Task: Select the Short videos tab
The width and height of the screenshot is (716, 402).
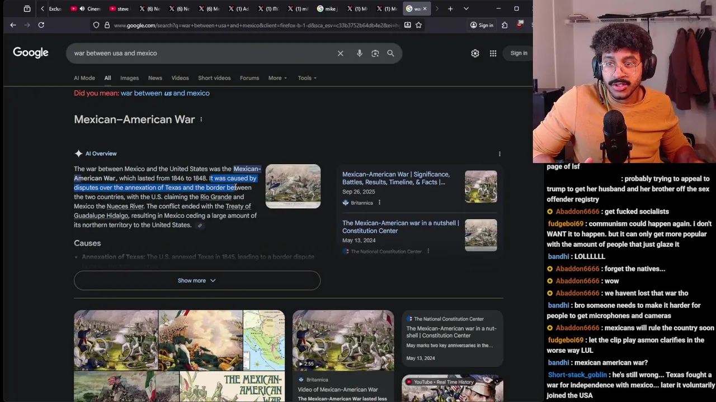Action: pos(214,78)
